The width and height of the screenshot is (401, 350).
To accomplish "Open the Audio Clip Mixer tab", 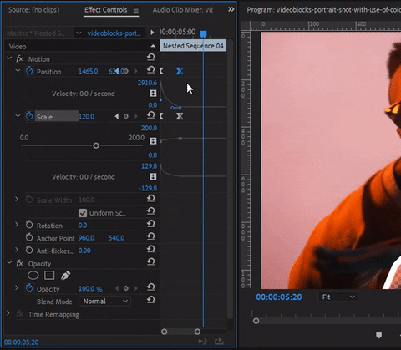I will click(183, 10).
